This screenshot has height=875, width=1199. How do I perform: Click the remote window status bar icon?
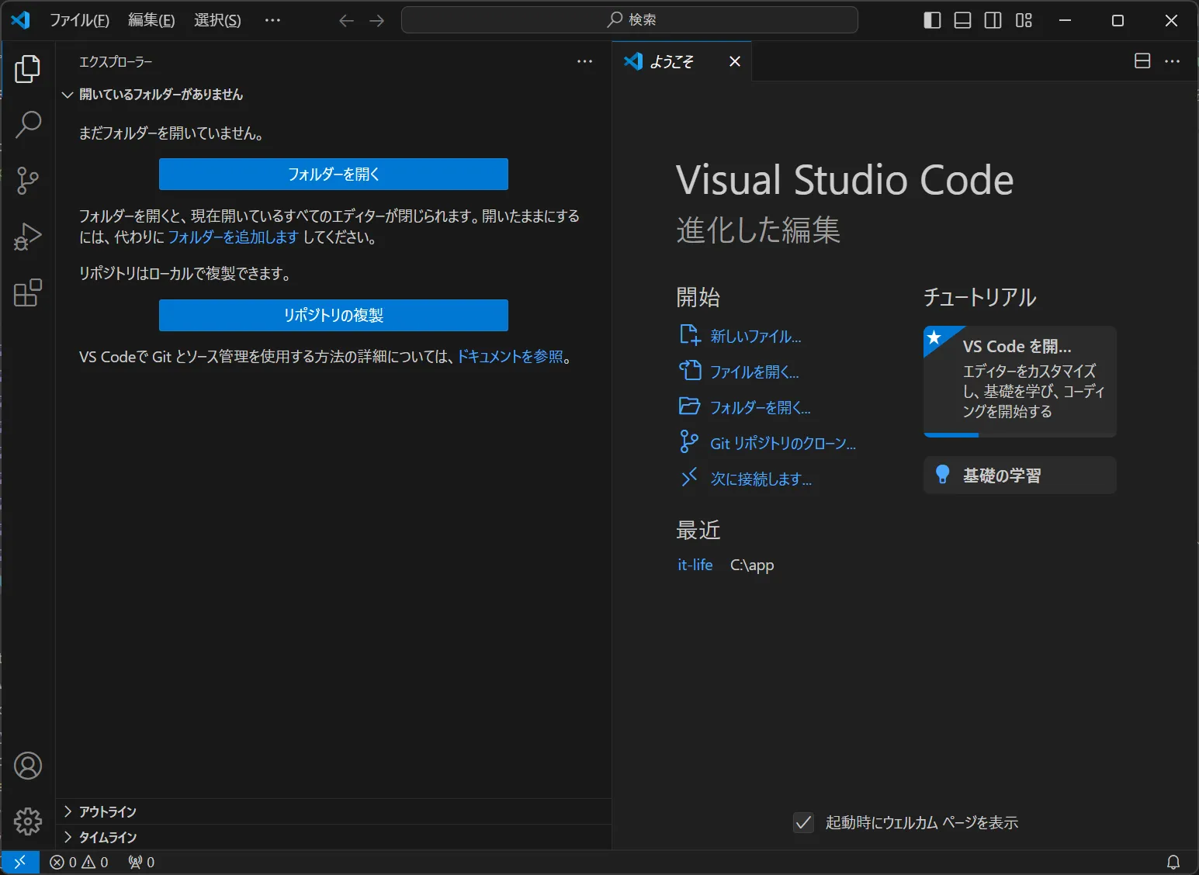coord(20,862)
